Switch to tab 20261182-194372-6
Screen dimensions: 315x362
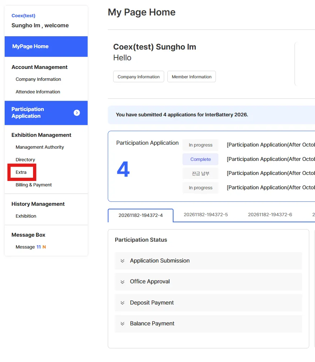pos(270,215)
